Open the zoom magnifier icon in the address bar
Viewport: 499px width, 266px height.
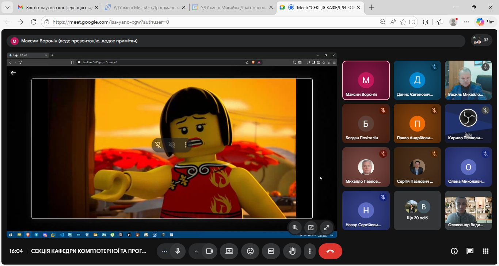(x=382, y=22)
